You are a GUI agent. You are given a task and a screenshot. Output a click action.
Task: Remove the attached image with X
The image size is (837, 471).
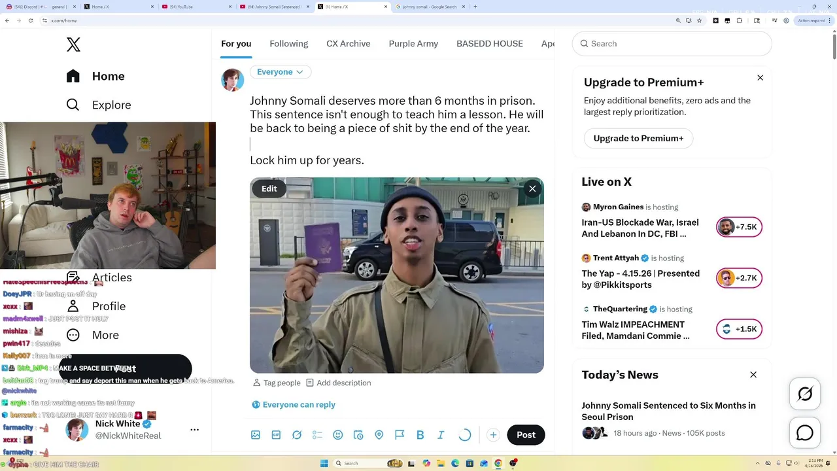click(x=532, y=188)
